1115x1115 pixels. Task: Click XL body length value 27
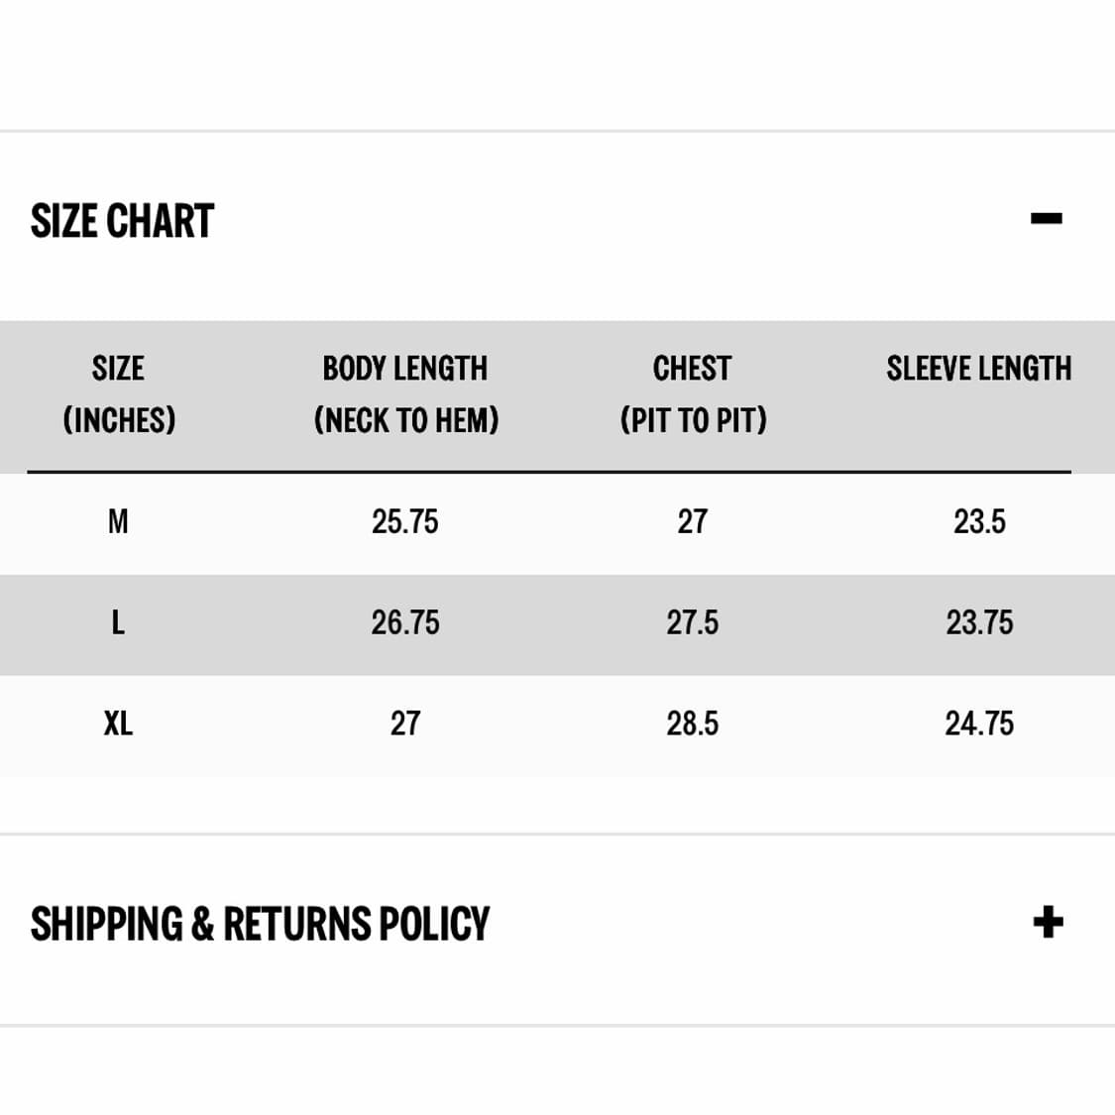[405, 724]
